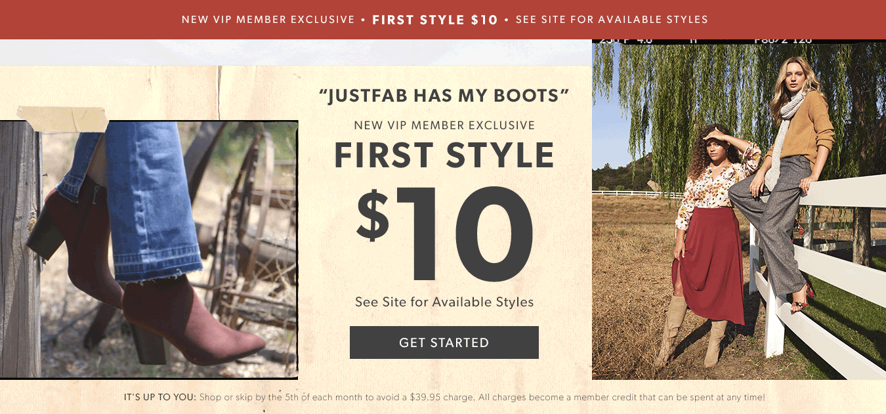This screenshot has height=414, width=886.
Task: Select the "JUSTFAB HAS MY BOOTS" headline
Action: pyautogui.click(x=444, y=96)
